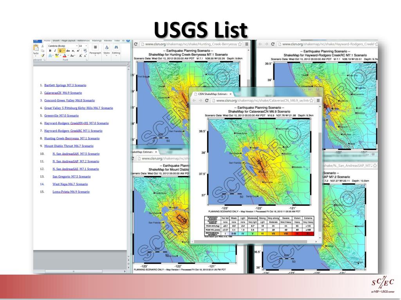Click address bar of Hayward-Rodgers window
The image size is (401, 300).
(x=328, y=44)
